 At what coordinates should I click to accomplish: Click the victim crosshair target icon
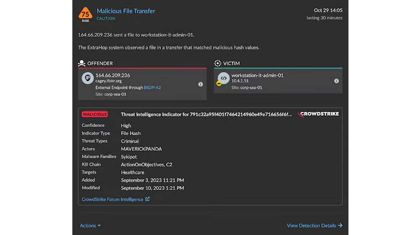click(x=217, y=63)
